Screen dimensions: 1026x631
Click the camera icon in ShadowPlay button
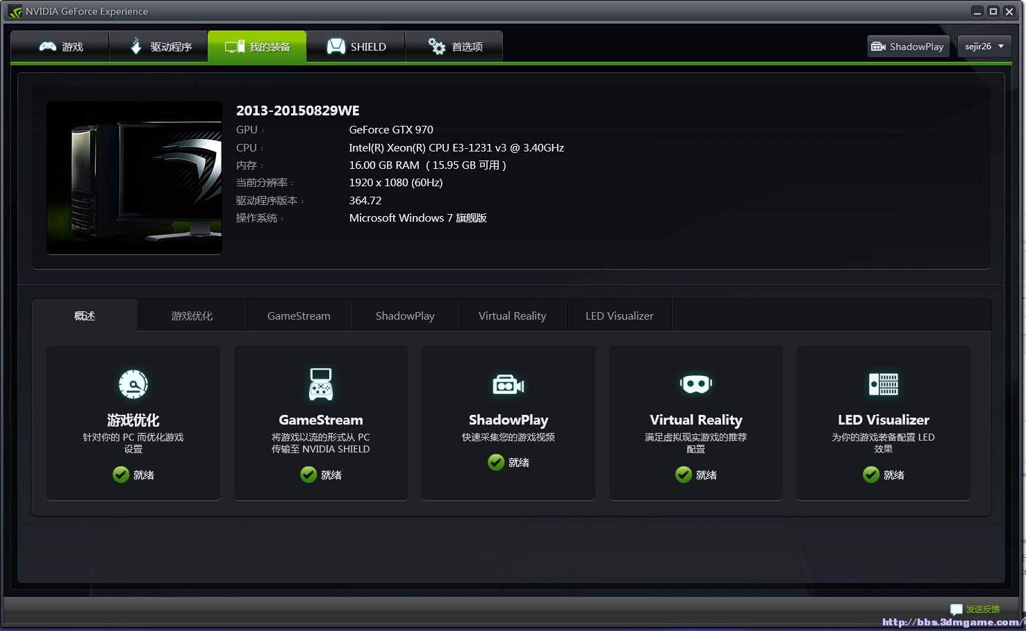tap(878, 47)
